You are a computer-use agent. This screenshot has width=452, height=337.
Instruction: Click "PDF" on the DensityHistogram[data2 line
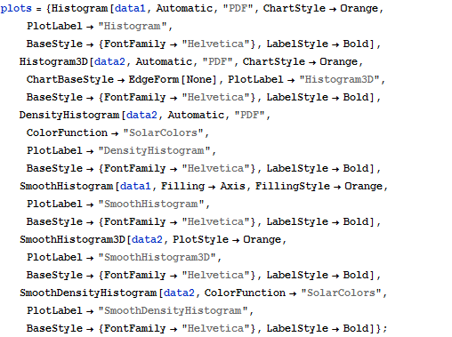pos(249,115)
